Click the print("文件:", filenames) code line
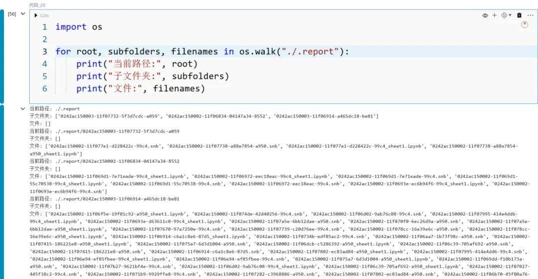538x279 pixels. (140, 88)
